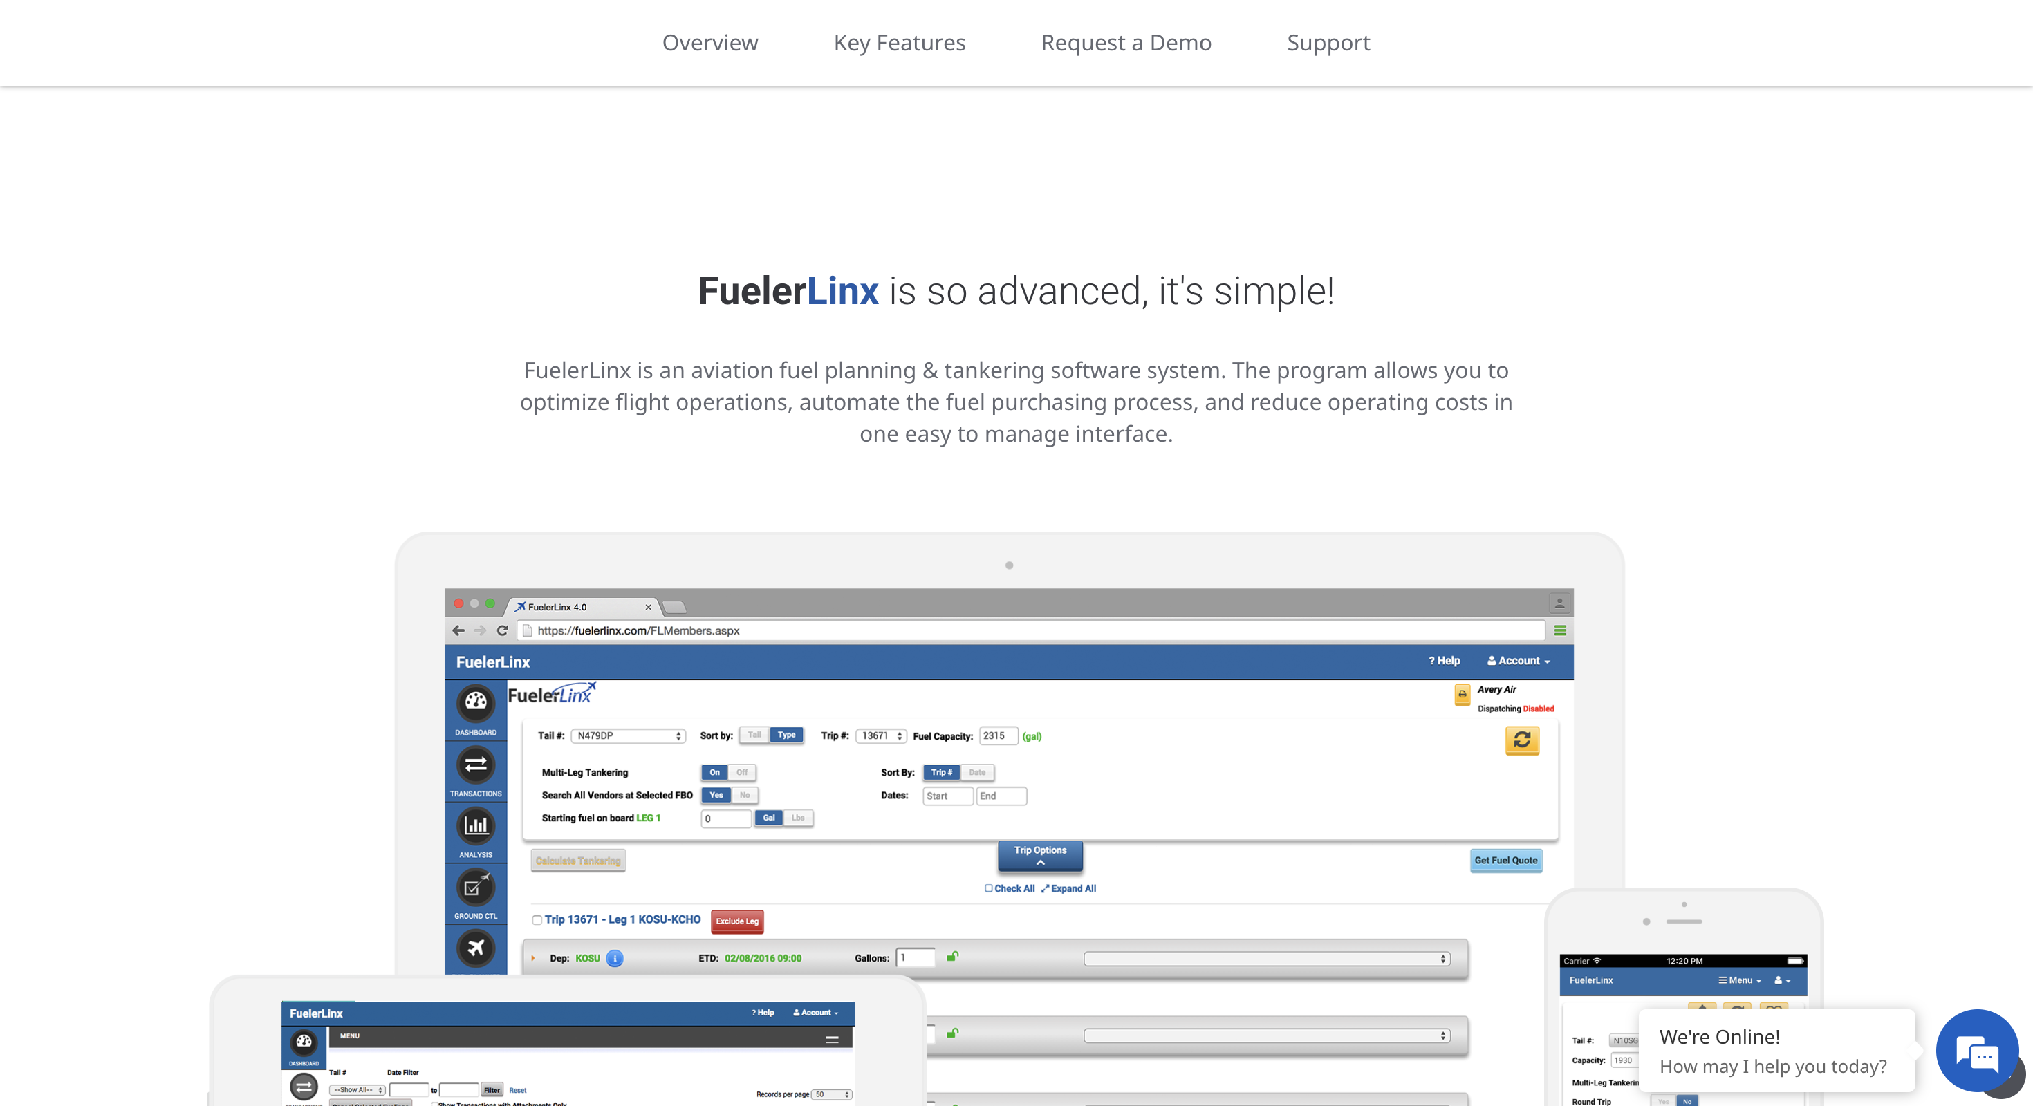Go to Key Features section

point(899,43)
